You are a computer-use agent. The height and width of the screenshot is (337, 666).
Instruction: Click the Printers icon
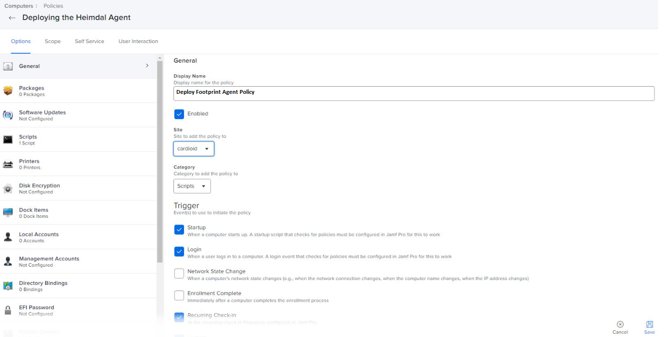click(8, 164)
